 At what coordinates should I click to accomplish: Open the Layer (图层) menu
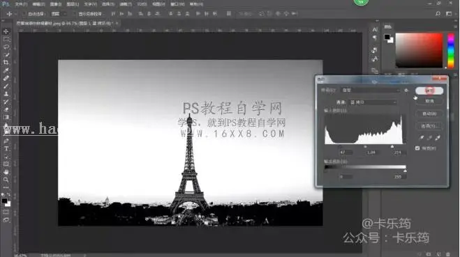pyautogui.click(x=73, y=4)
